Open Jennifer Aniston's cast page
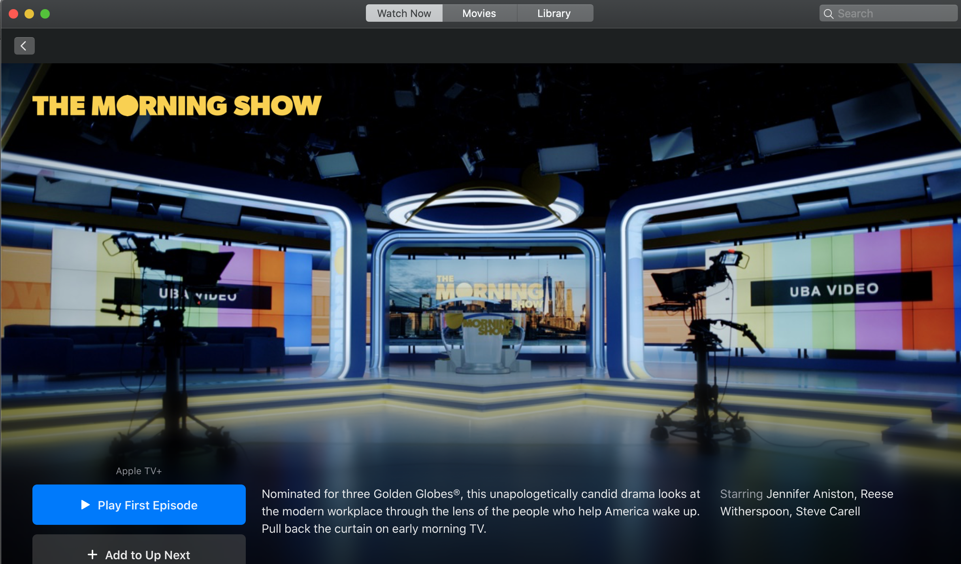This screenshot has height=564, width=961. [x=810, y=494]
